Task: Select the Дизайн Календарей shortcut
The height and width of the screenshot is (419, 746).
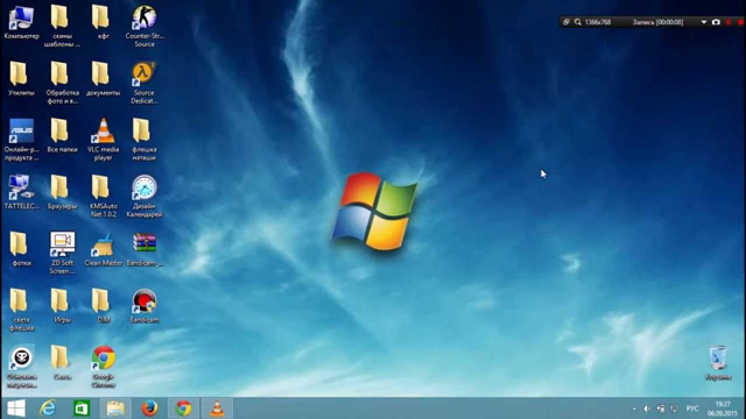Action: [144, 196]
